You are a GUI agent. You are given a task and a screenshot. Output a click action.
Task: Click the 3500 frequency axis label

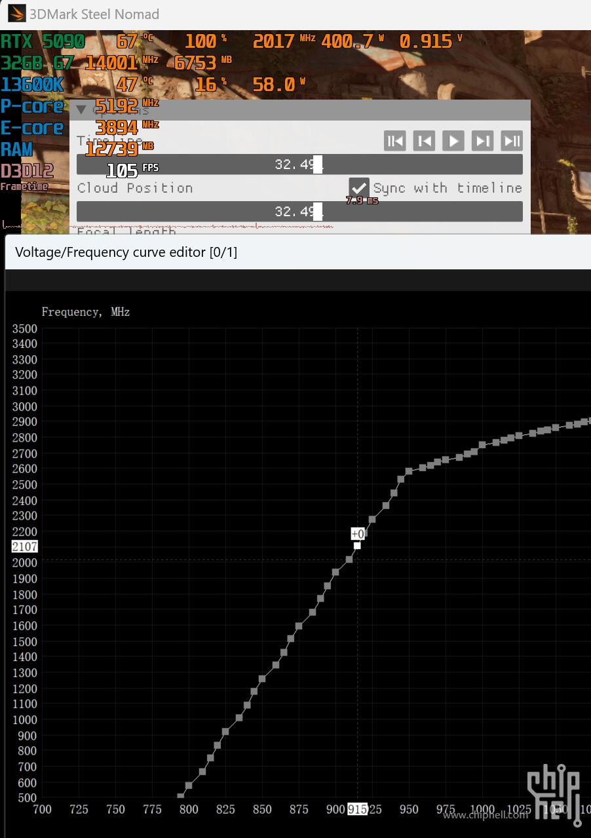coord(25,328)
